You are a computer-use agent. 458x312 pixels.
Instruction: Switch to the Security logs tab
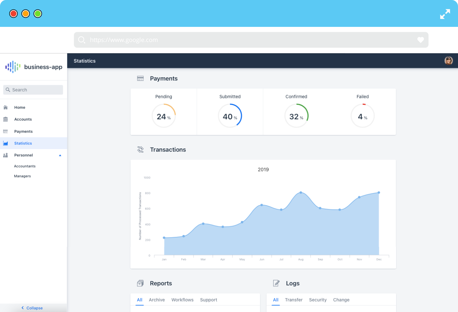(318, 300)
